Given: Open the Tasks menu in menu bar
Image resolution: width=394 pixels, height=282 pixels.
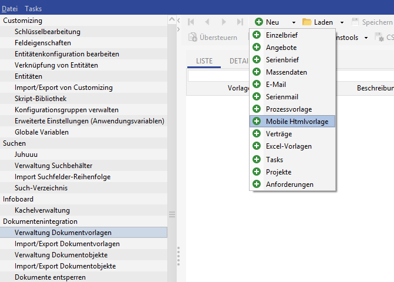Looking at the screenshot, I should click(33, 9).
